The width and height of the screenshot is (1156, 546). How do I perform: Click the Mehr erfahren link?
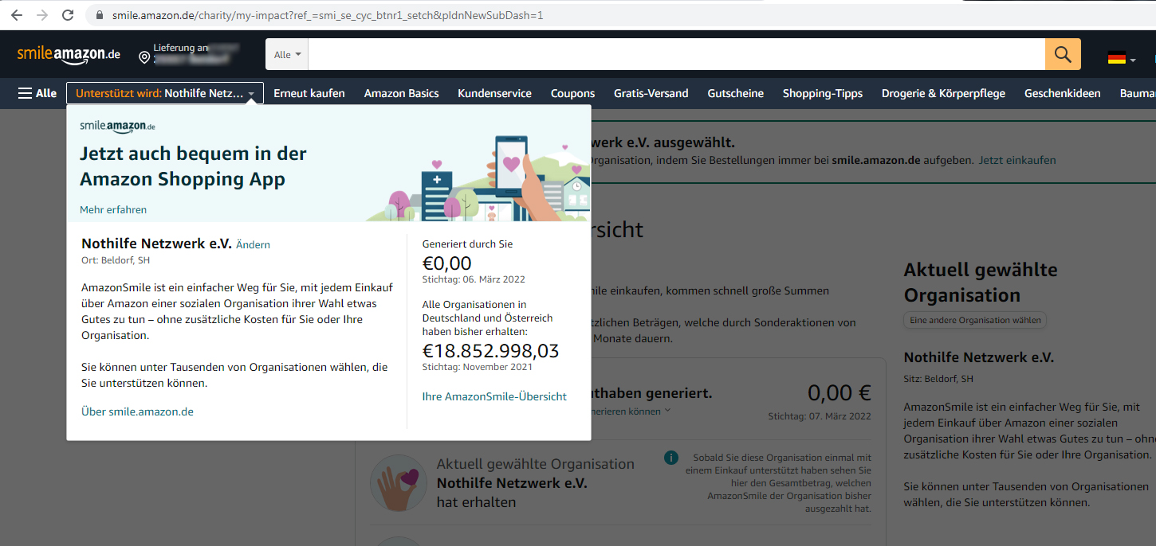tap(113, 210)
